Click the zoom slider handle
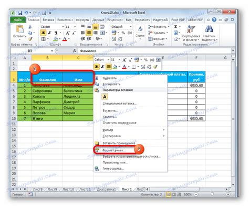Viewport: 249px width, 206px height. tap(212, 194)
